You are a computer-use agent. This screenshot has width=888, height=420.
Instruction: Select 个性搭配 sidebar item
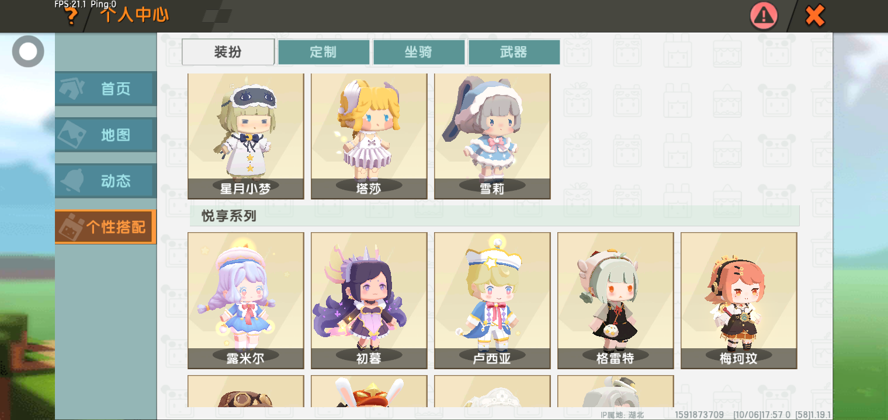coord(106,227)
